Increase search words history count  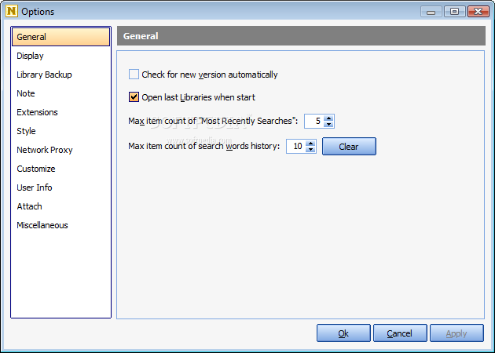311,143
